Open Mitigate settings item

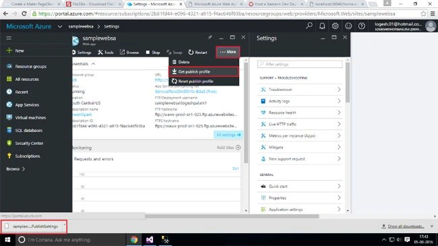300,147
